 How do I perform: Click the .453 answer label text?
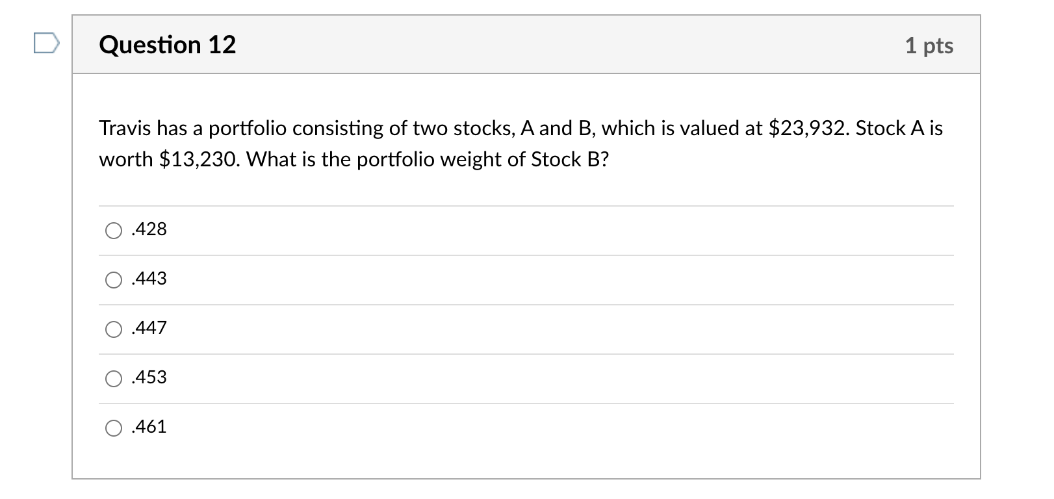coord(148,377)
